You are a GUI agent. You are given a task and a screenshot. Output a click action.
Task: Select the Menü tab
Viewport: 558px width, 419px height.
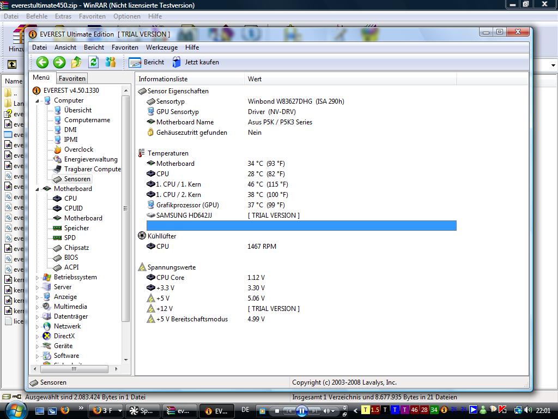(41, 77)
